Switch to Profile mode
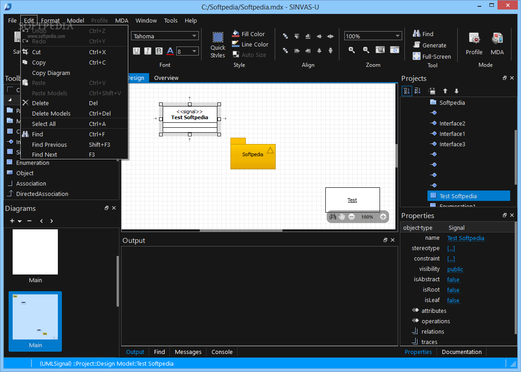This screenshot has height=372, width=521. tap(474, 44)
